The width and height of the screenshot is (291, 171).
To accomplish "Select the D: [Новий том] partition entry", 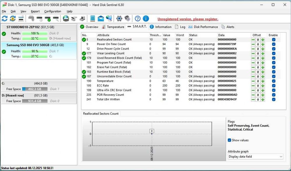I will tap(39, 98).
